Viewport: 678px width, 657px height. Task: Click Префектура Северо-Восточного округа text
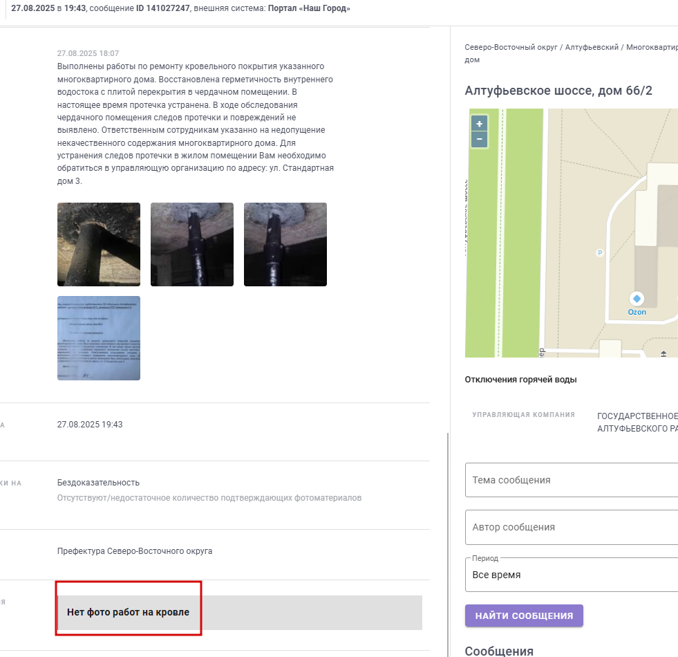tap(135, 551)
